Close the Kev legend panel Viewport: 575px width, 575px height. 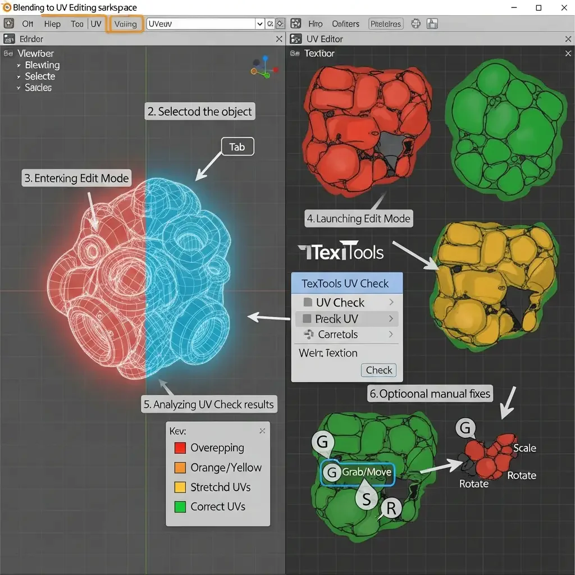[x=262, y=431]
